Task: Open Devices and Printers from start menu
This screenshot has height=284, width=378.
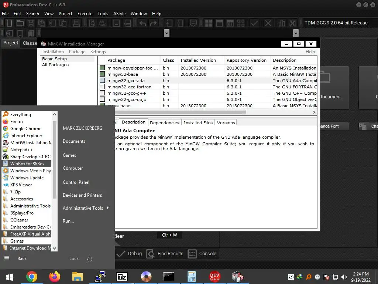Action: tap(82, 195)
